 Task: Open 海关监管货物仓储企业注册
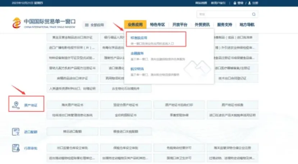tap(233, 148)
